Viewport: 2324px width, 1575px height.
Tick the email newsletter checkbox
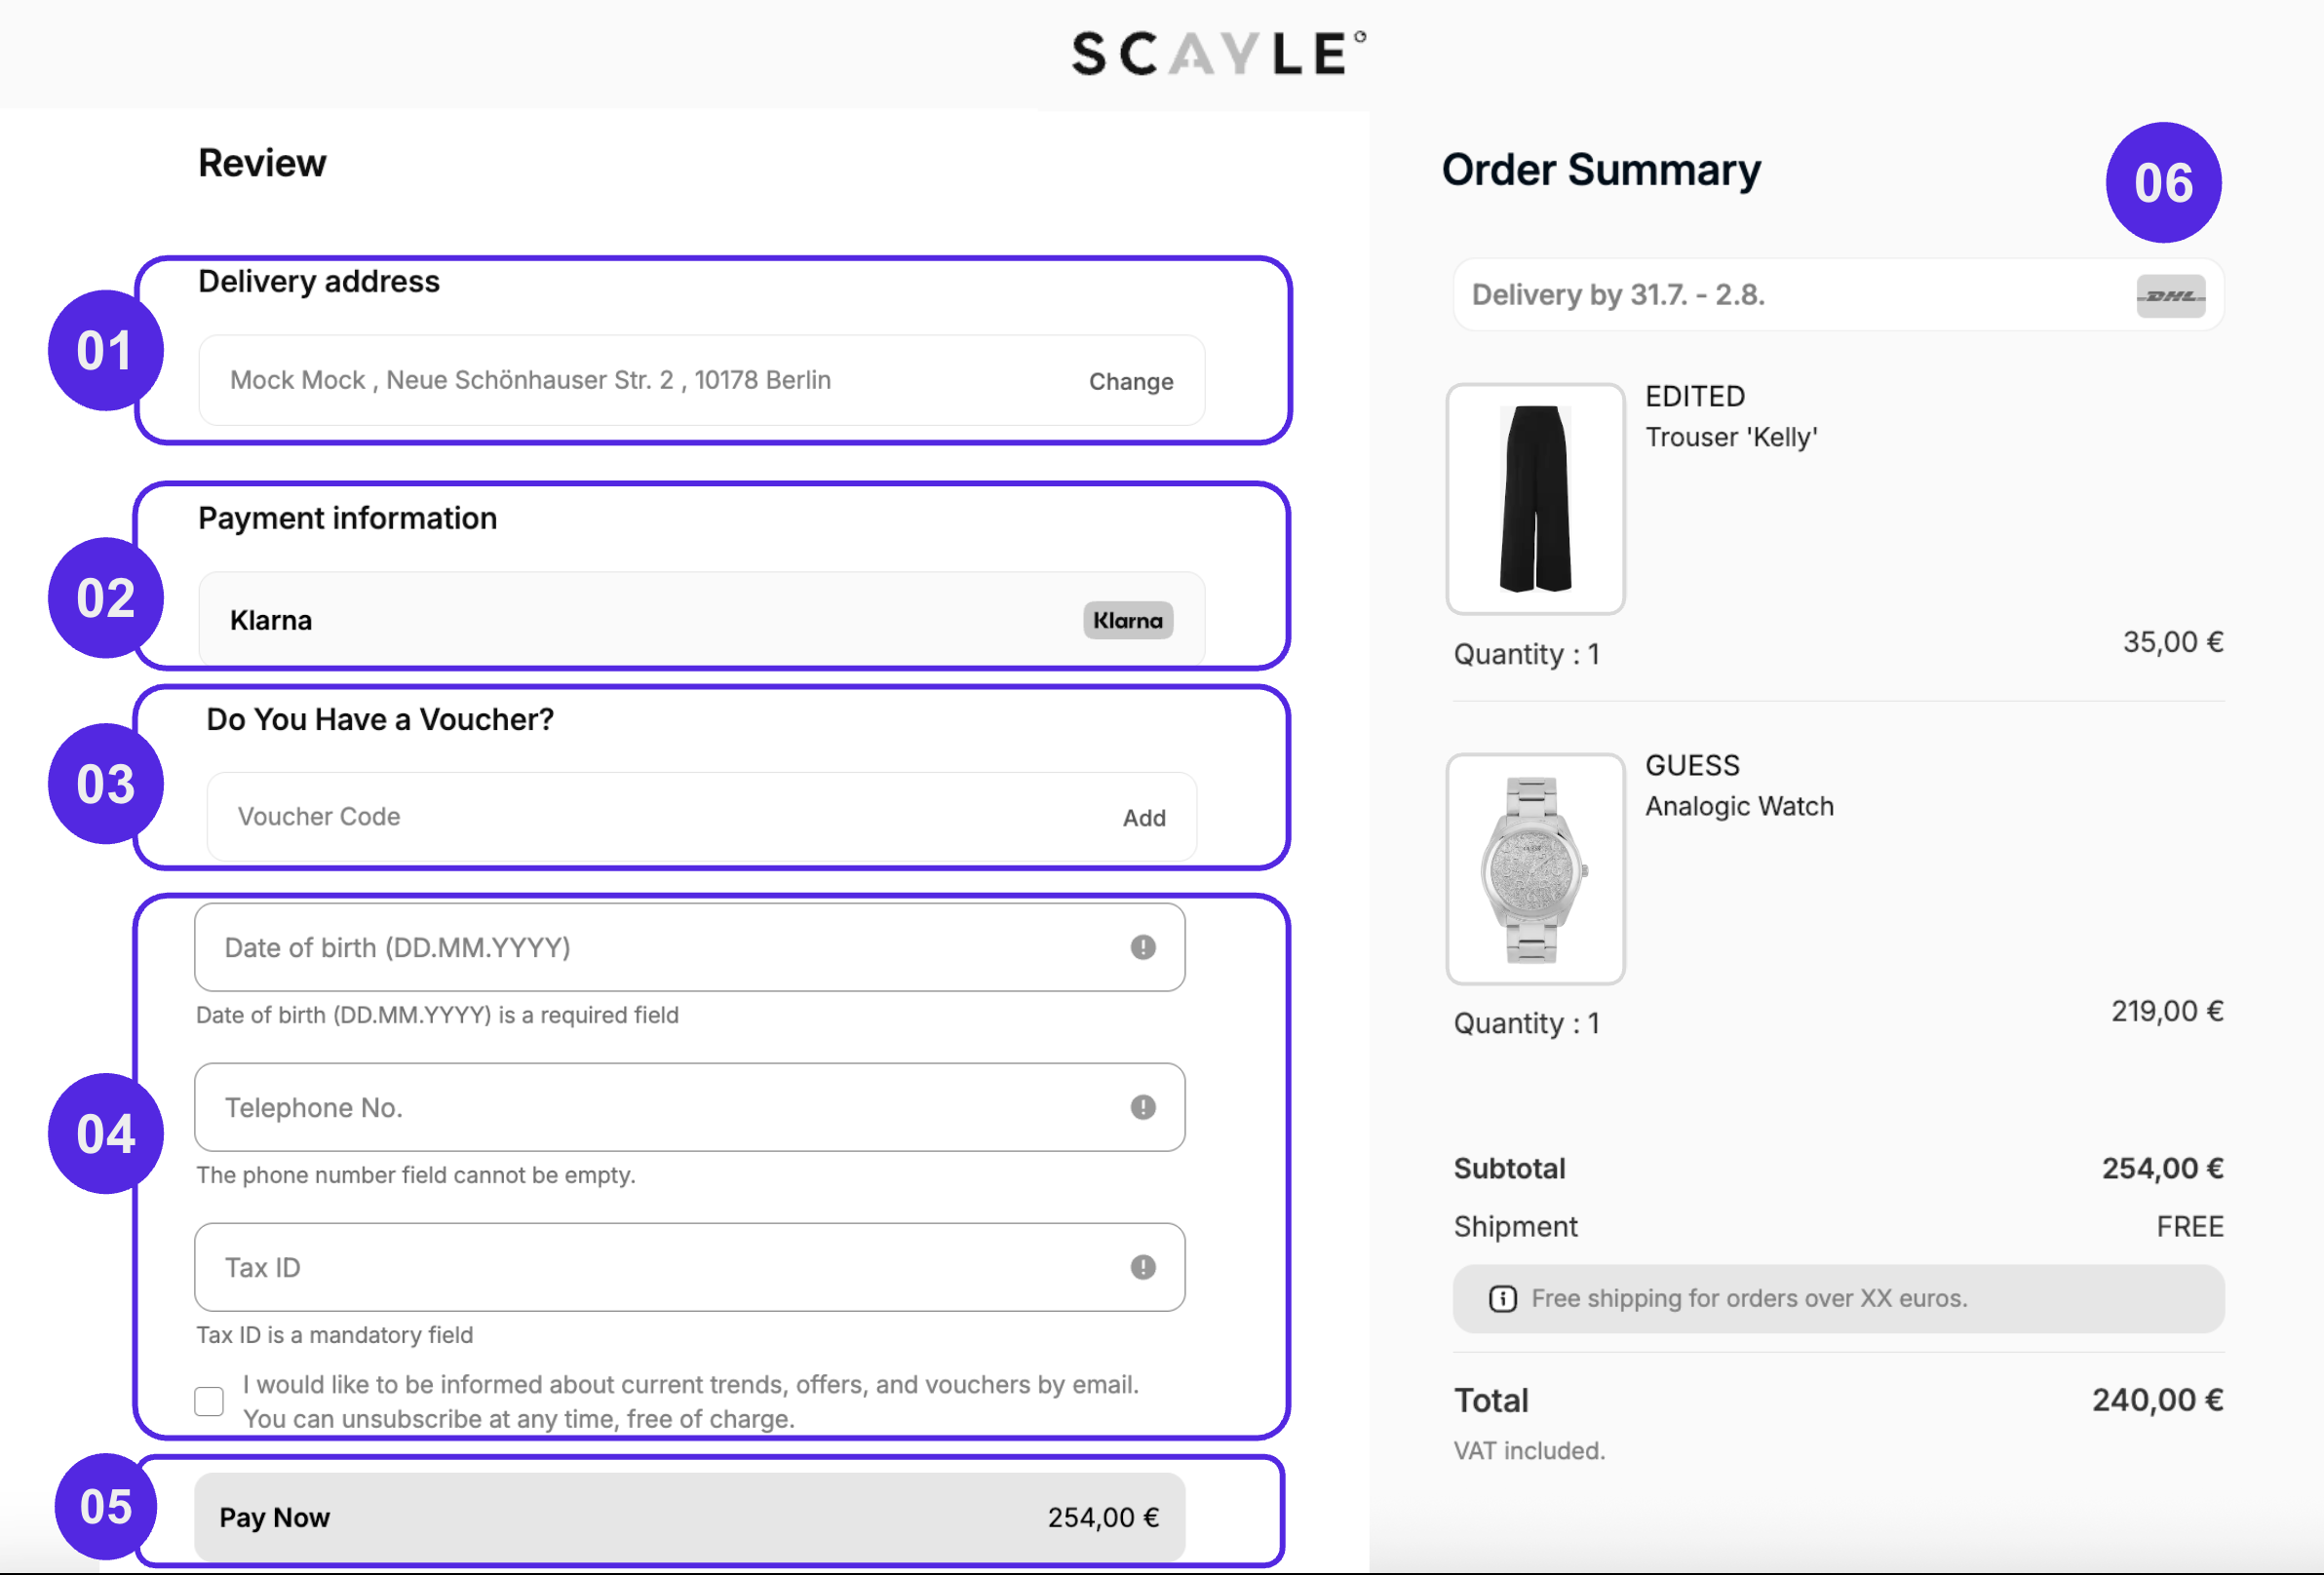(x=209, y=1401)
